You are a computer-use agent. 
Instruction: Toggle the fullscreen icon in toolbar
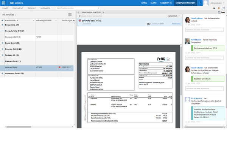(x=224, y=8)
